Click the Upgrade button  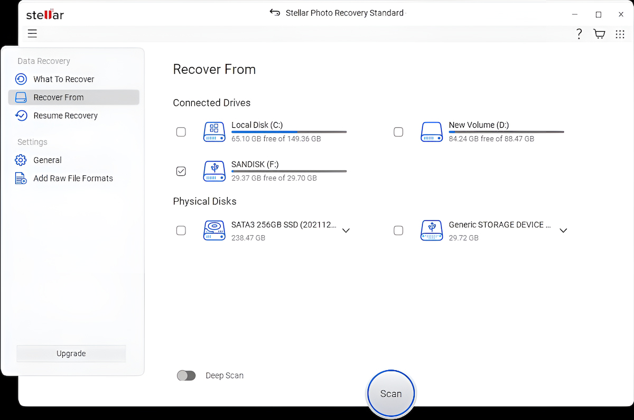coord(71,353)
